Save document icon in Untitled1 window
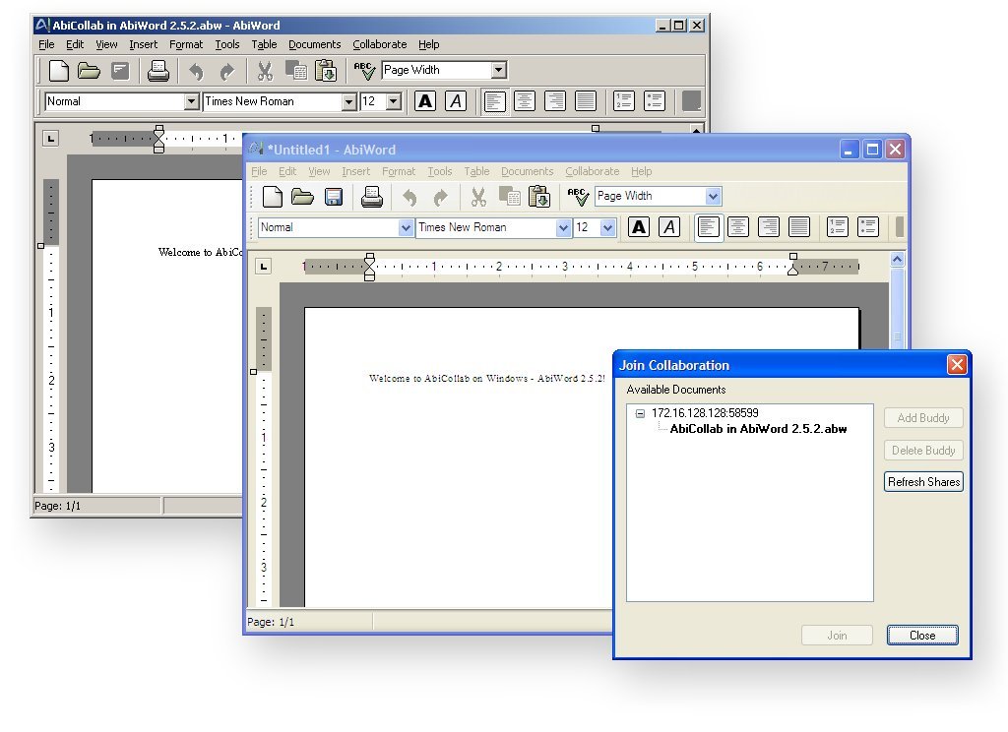 [333, 197]
